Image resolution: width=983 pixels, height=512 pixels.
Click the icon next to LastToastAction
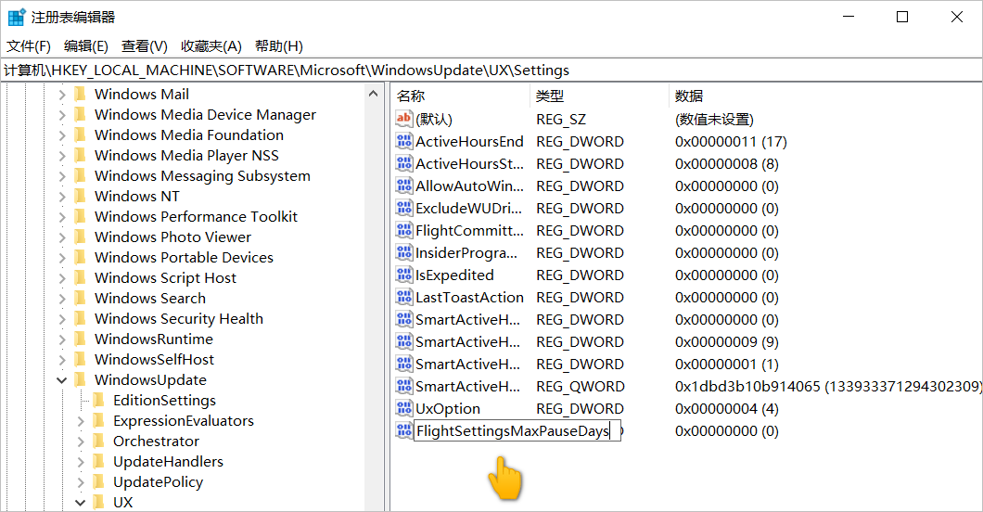pyautogui.click(x=403, y=298)
